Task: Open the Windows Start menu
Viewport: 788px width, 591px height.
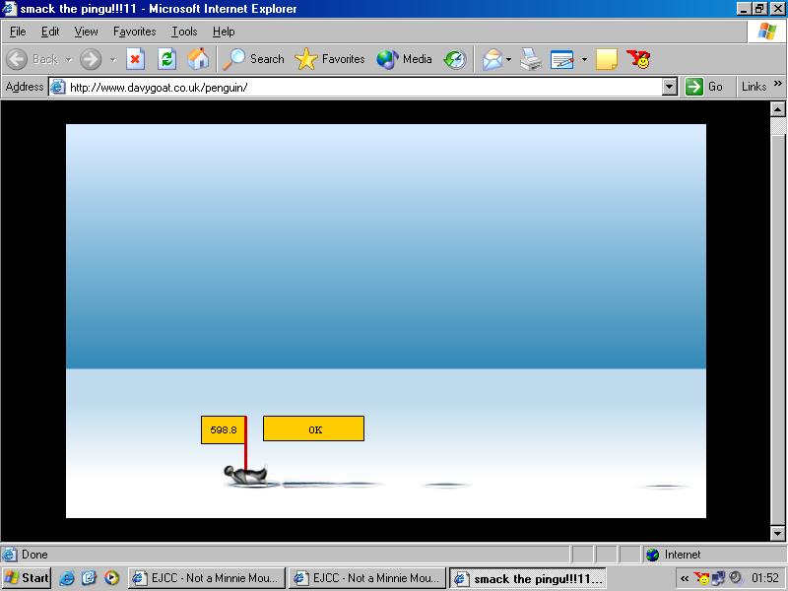Action: [x=27, y=578]
